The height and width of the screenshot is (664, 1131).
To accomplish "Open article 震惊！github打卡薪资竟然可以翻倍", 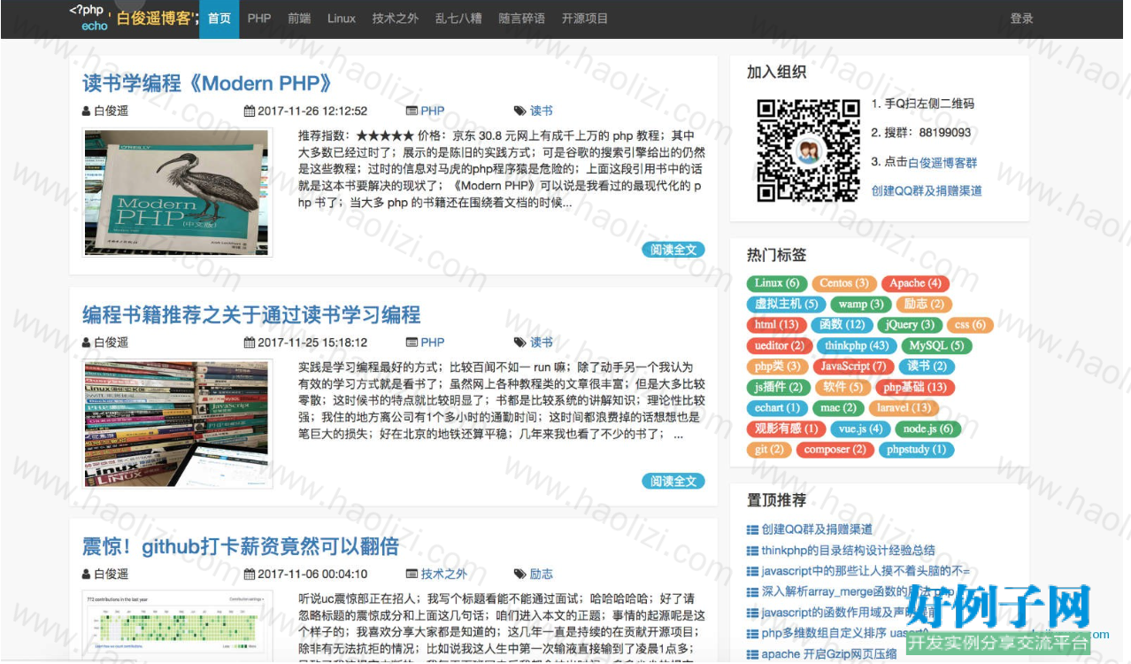I will 241,546.
